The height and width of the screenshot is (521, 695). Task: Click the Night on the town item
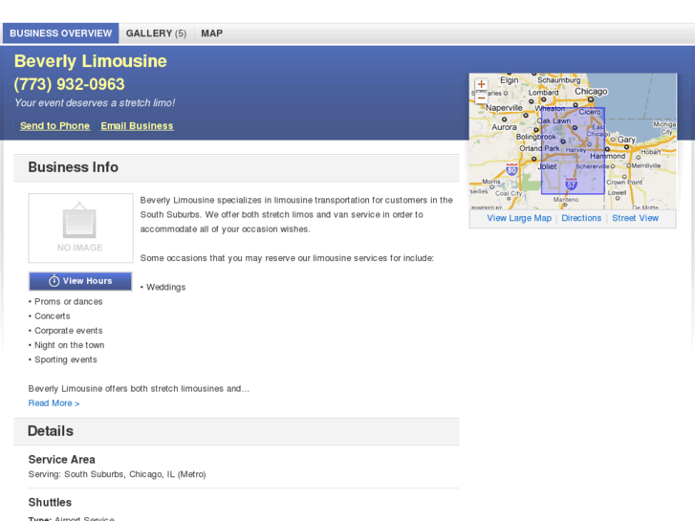coord(67,345)
